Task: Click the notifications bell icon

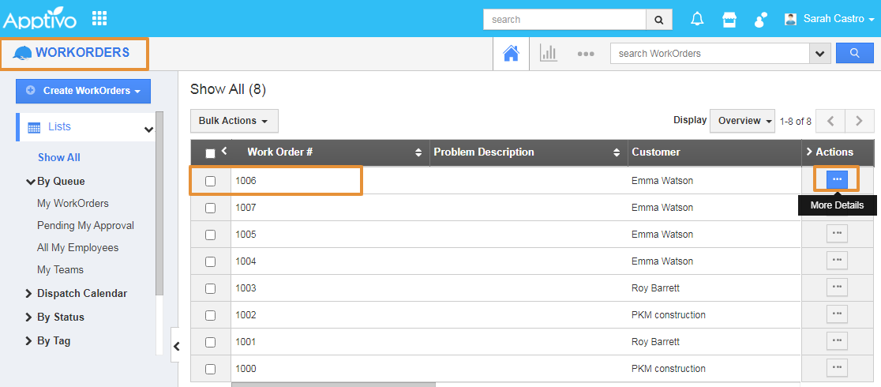Action: (697, 19)
